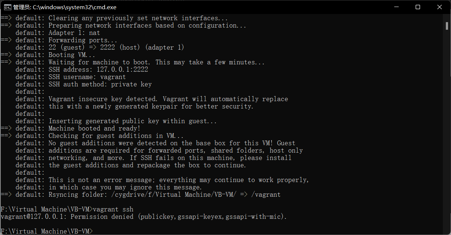
Task: Click the "Machine booted and ready!" line
Action: [94, 128]
